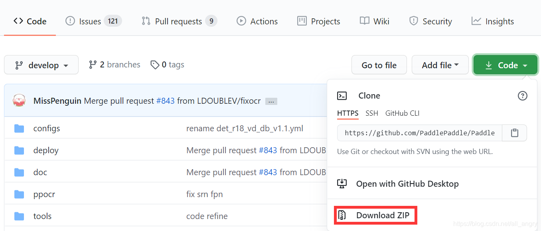Click the Clone terminal icon
The height and width of the screenshot is (231, 541).
click(342, 96)
